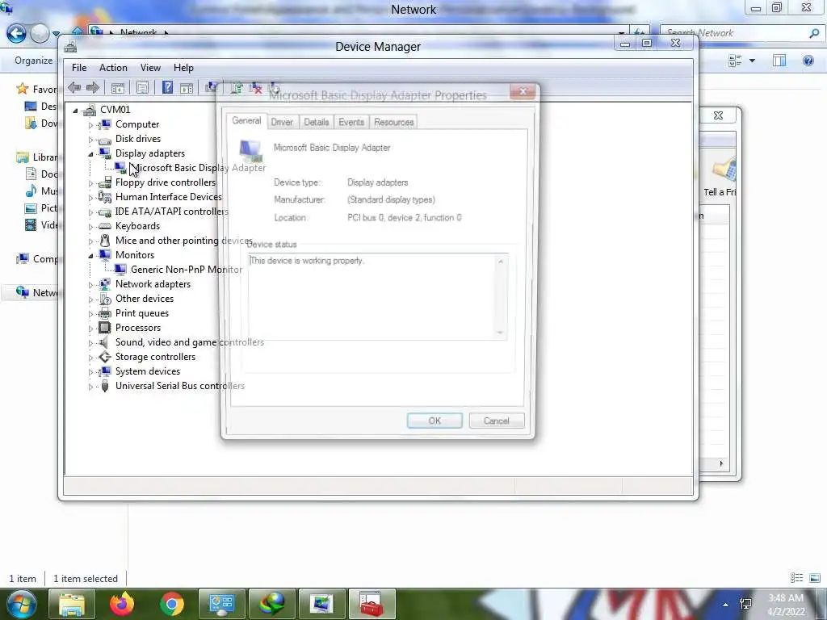827x620 pixels.
Task: Launch Firefox from the taskbar
Action: (122, 604)
